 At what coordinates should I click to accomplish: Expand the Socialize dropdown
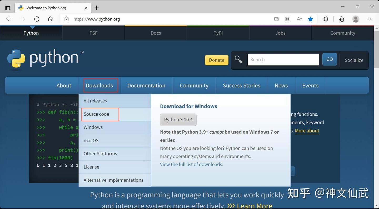(354, 60)
